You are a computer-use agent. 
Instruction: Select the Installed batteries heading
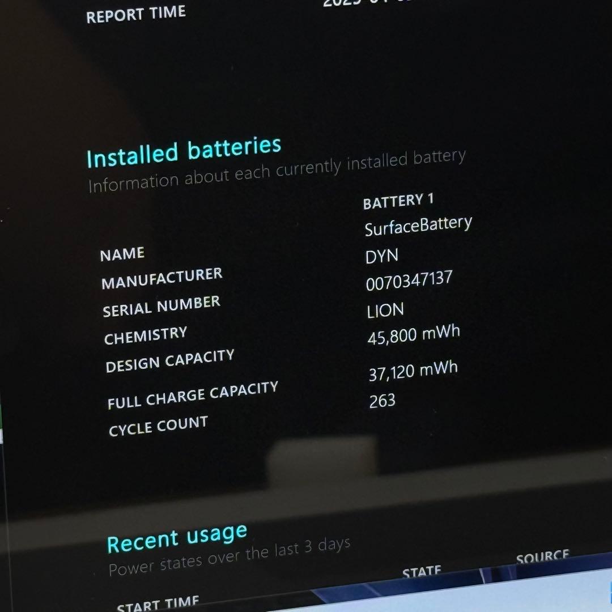[x=184, y=152]
